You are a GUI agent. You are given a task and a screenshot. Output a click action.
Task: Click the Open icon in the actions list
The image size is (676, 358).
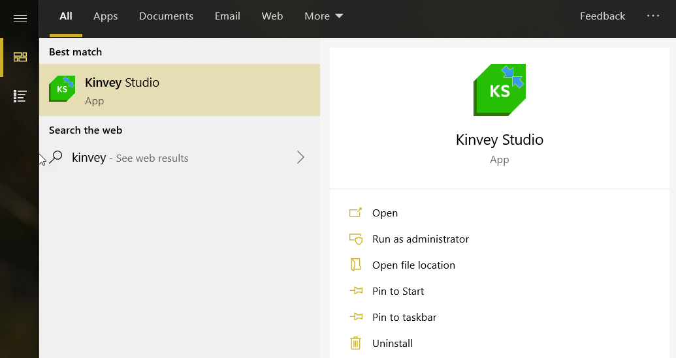[355, 213]
